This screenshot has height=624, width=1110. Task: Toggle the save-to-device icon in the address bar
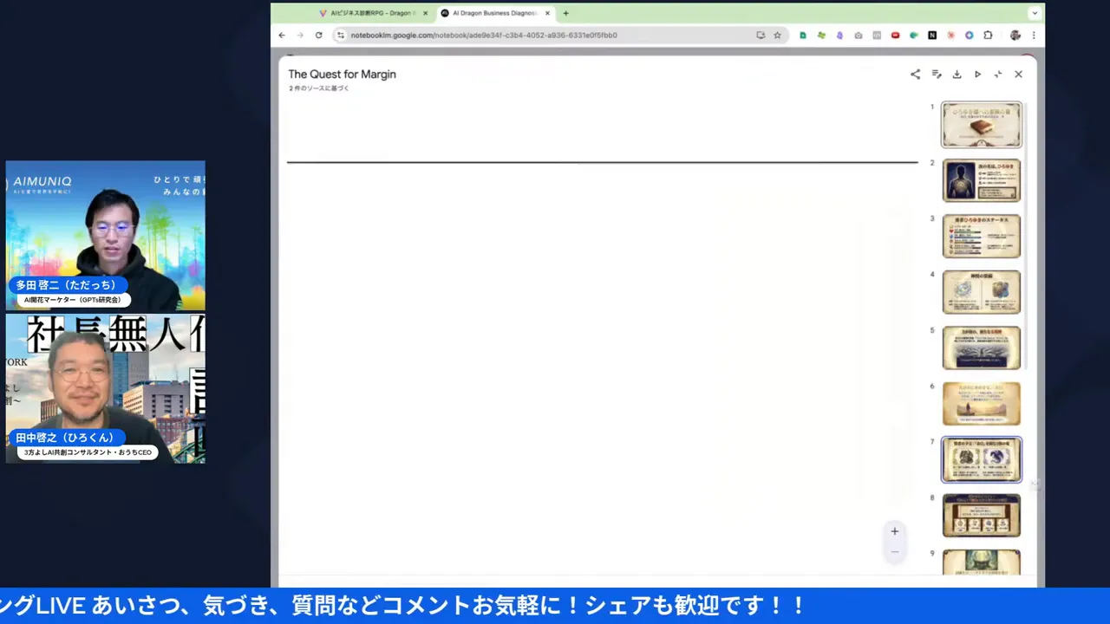click(761, 35)
